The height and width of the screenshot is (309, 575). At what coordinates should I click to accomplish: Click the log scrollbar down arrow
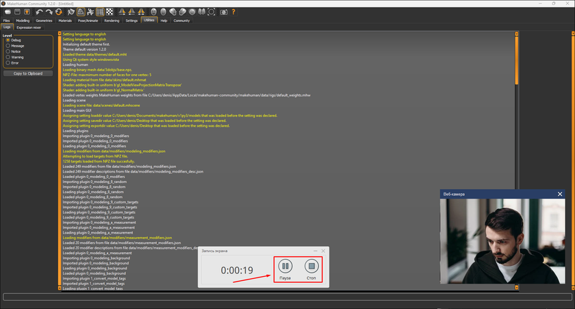(517, 287)
